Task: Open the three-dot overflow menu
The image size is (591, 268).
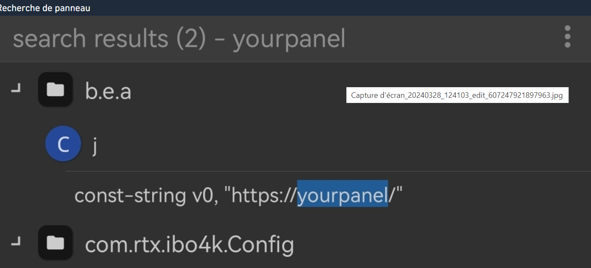Action: 567,37
